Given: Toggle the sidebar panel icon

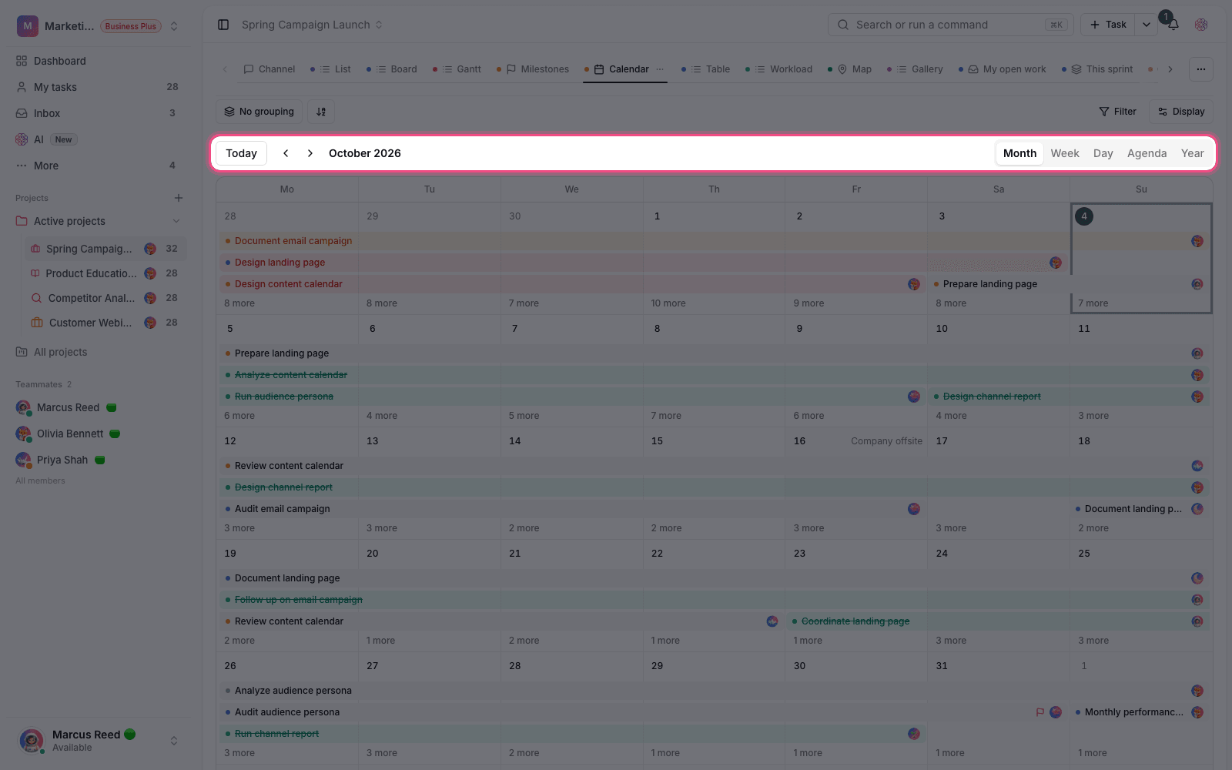Looking at the screenshot, I should [x=223, y=25].
